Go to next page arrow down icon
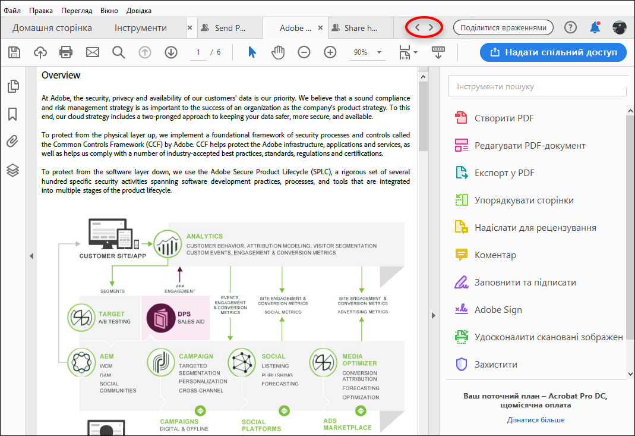Viewport: 635px width, 436px height. (x=171, y=52)
